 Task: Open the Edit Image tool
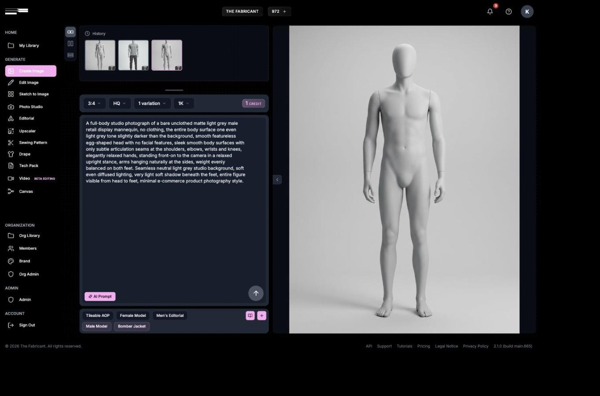coord(29,82)
